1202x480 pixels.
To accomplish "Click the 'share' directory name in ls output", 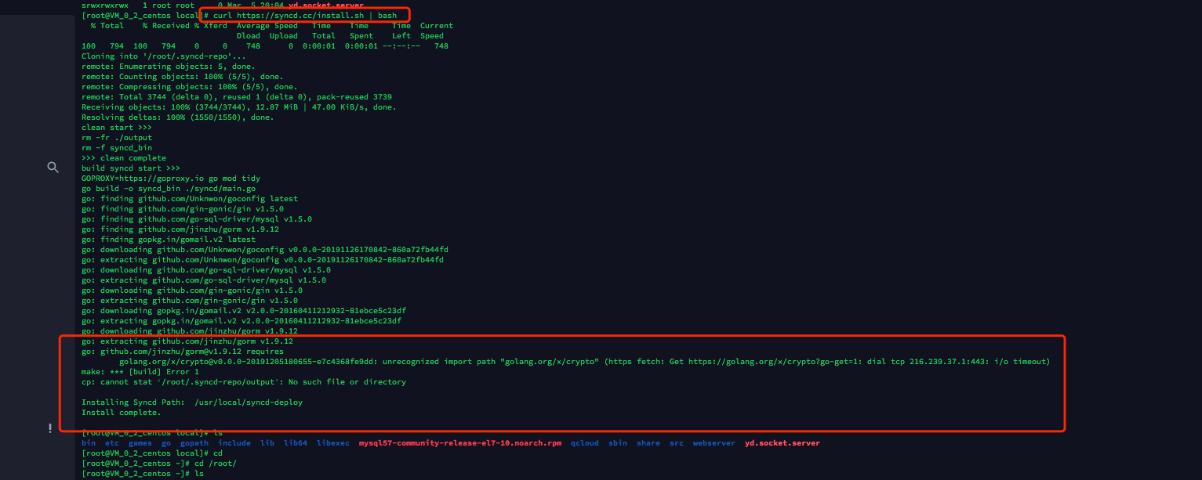I will [x=648, y=443].
